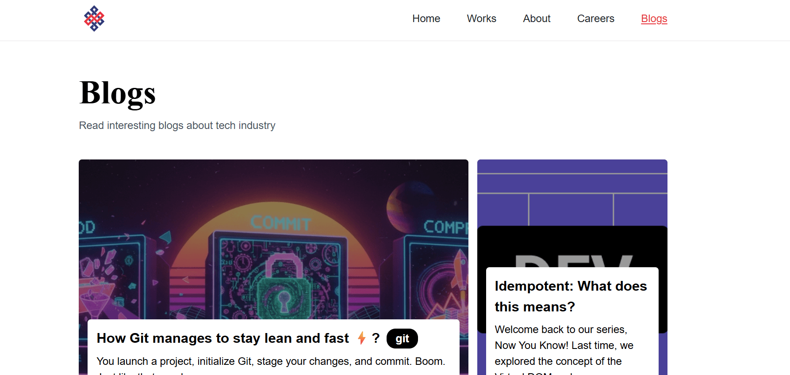Click the company logo icon
The width and height of the screenshot is (790, 375).
94,19
